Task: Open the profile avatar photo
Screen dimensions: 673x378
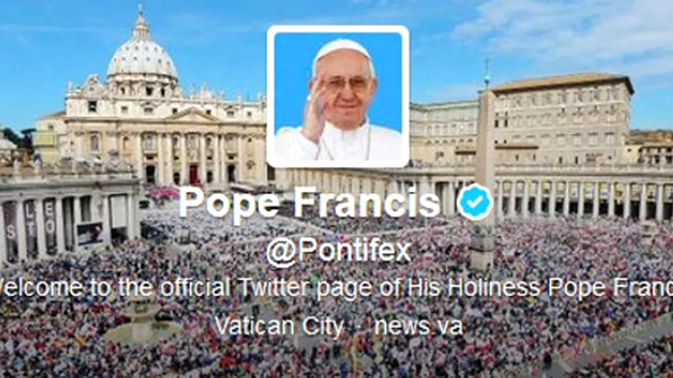Action: [x=338, y=97]
